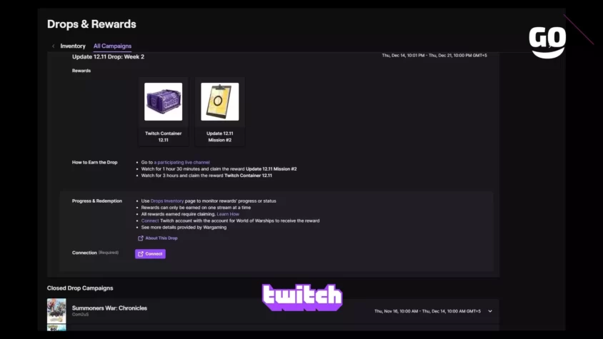
Task: Click the Twitch logo overlay
Action: click(x=302, y=297)
